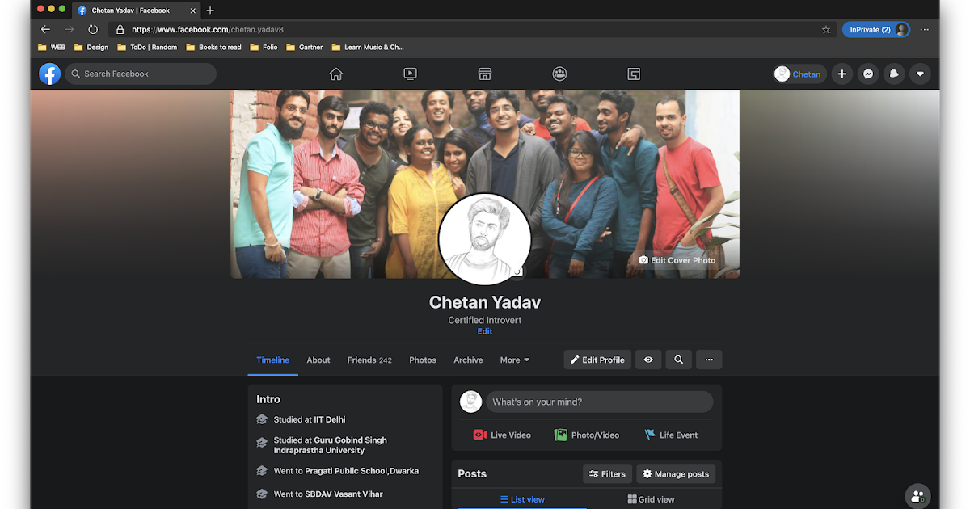Reload the page
This screenshot has height=509, width=970.
pos(93,29)
